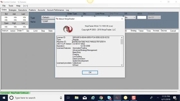Click the Collective2 provider line
The image size is (180, 101).
[77, 63]
